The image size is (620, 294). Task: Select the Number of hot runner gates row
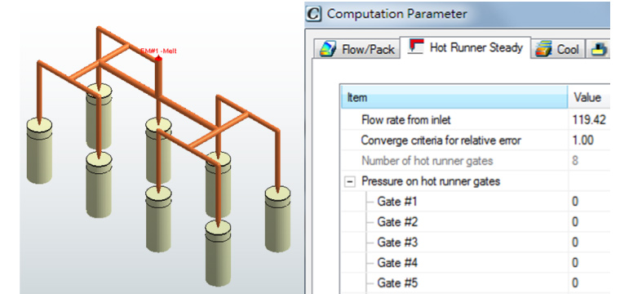click(x=476, y=161)
